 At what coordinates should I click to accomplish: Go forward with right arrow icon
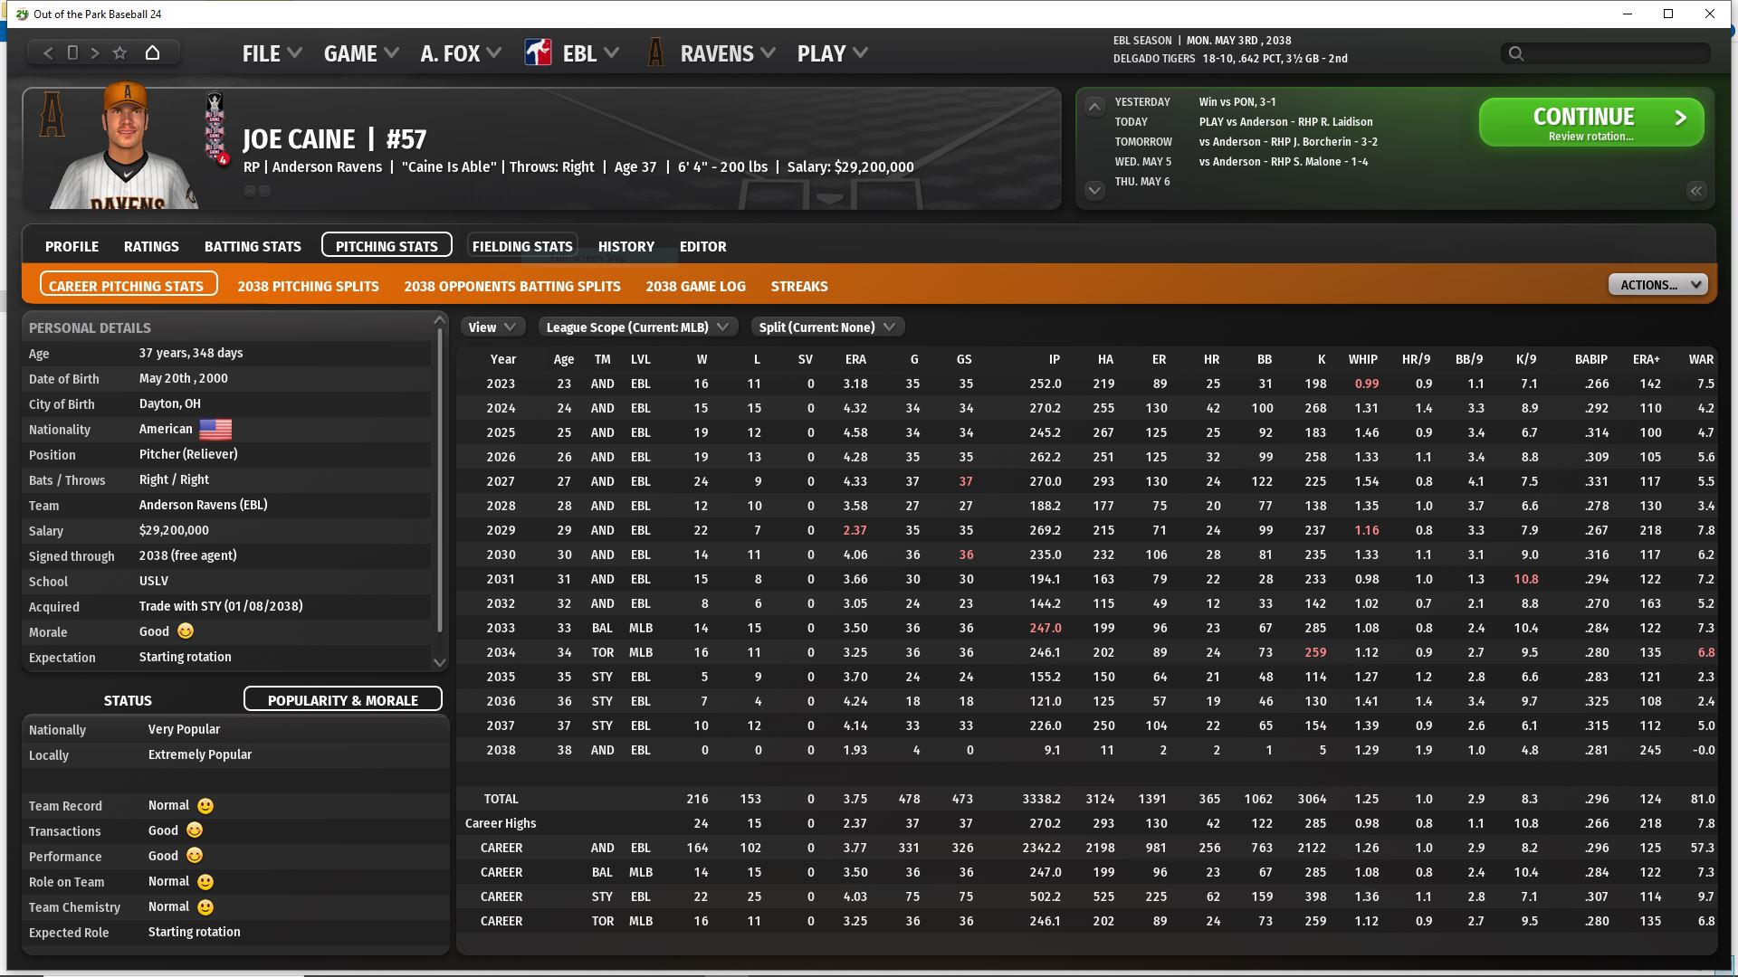95,53
